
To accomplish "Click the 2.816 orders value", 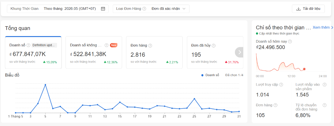I will coord(138,55).
